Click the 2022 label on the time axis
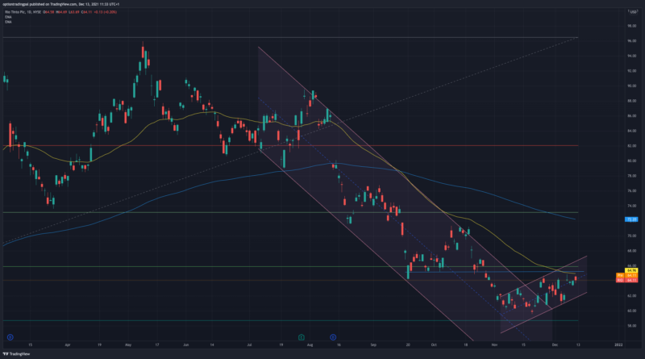This screenshot has height=359, width=645. tap(617, 343)
